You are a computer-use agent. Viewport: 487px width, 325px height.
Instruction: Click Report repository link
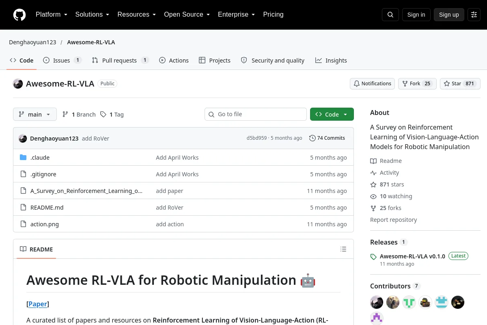(x=394, y=220)
